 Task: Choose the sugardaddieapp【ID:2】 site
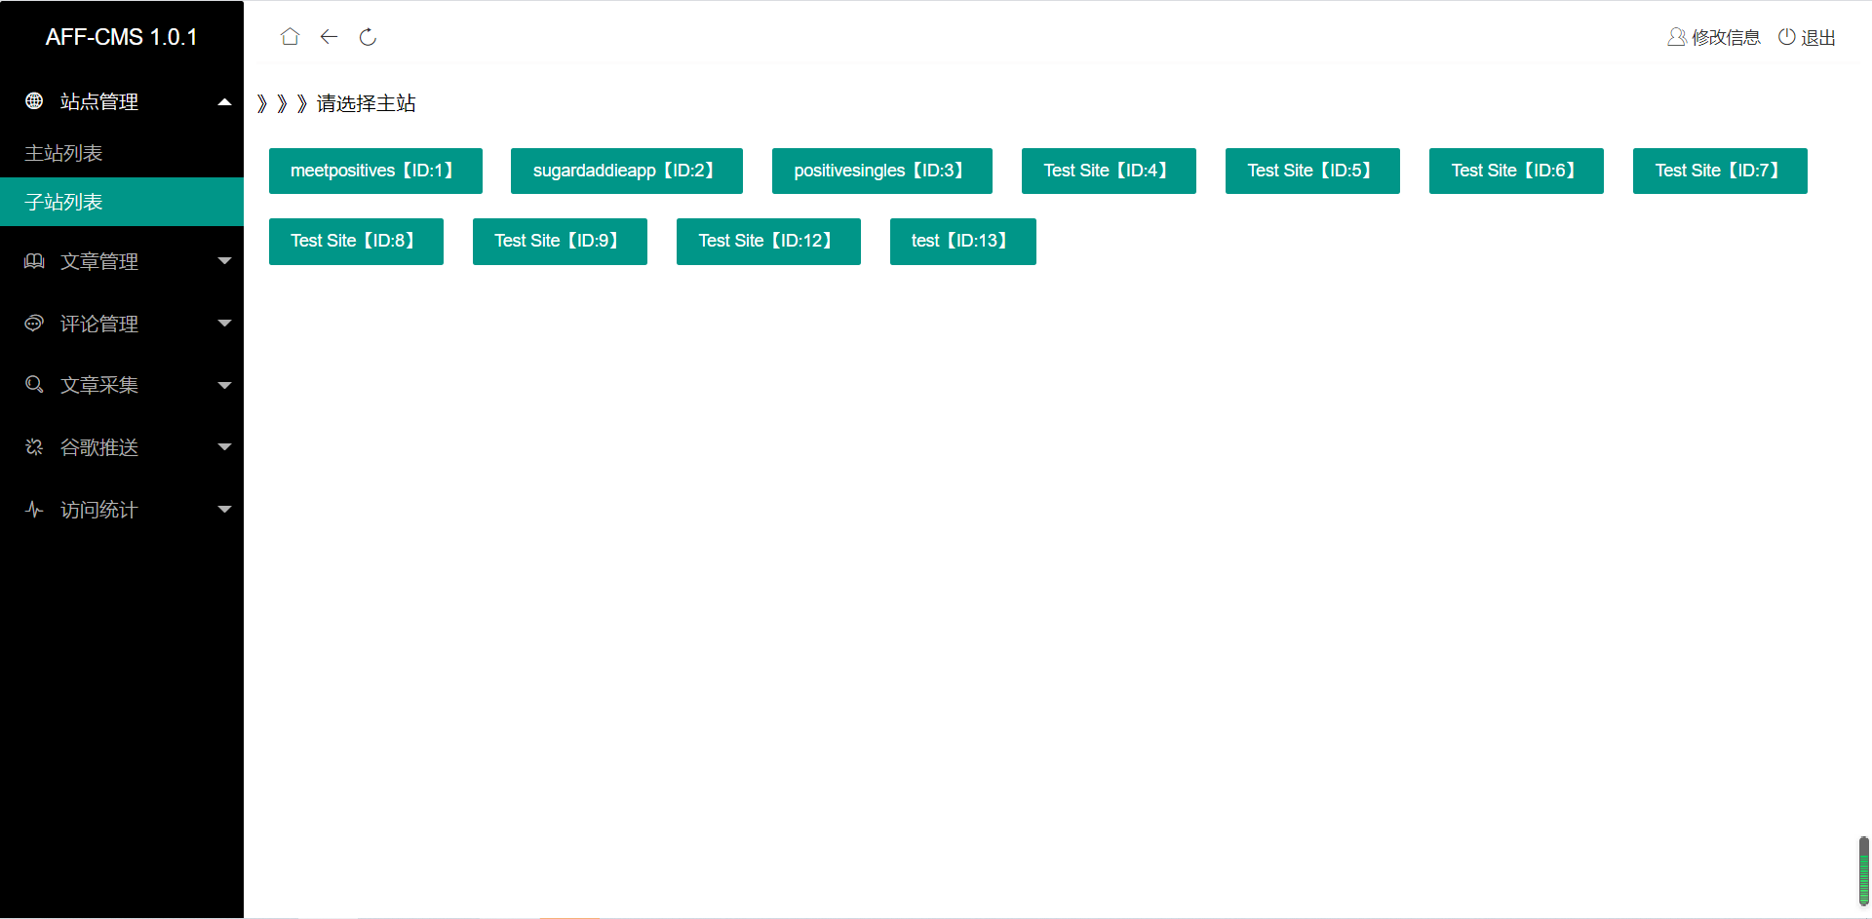click(x=627, y=171)
